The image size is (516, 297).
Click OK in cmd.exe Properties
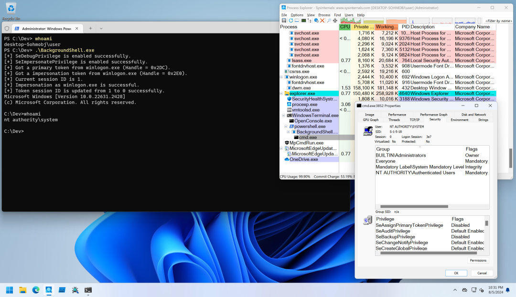pyautogui.click(x=456, y=273)
